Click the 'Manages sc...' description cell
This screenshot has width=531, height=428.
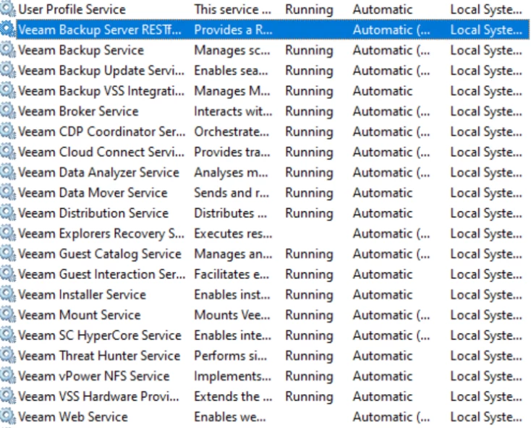pos(232,50)
